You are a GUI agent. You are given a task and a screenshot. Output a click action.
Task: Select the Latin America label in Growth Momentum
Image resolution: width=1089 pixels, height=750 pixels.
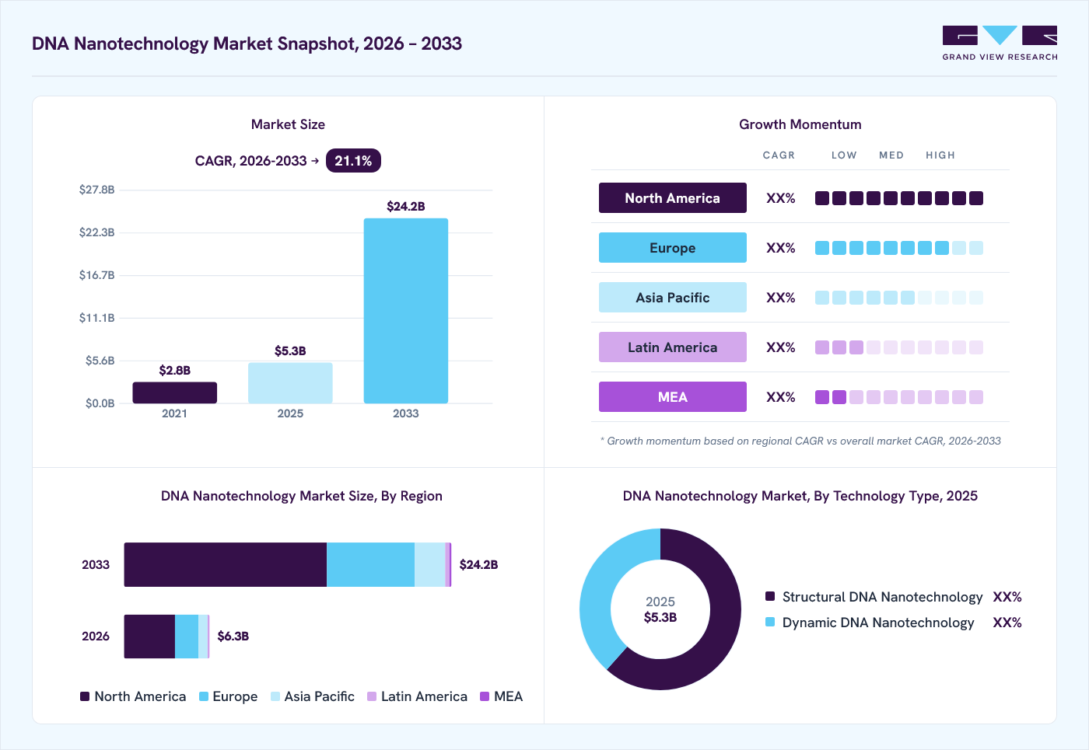673,347
